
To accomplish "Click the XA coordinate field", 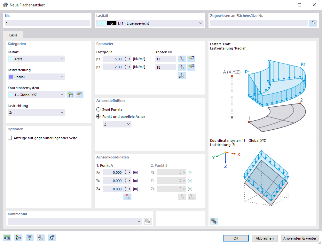I will (113, 172).
